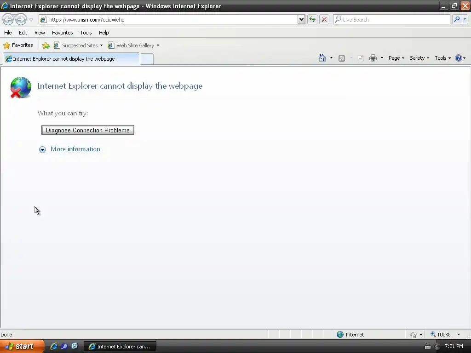Open the Page command bar menu
This screenshot has width=471, height=353.
[x=396, y=58]
